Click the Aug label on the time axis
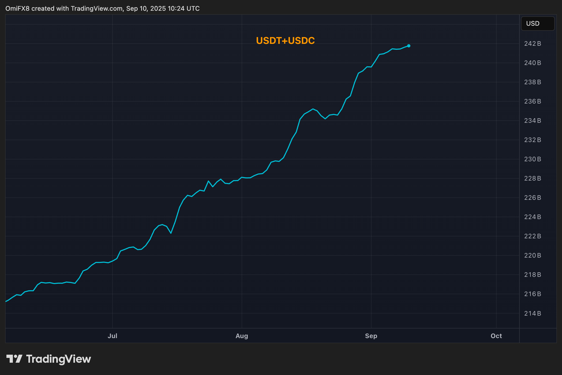The width and height of the screenshot is (562, 375). tap(242, 336)
